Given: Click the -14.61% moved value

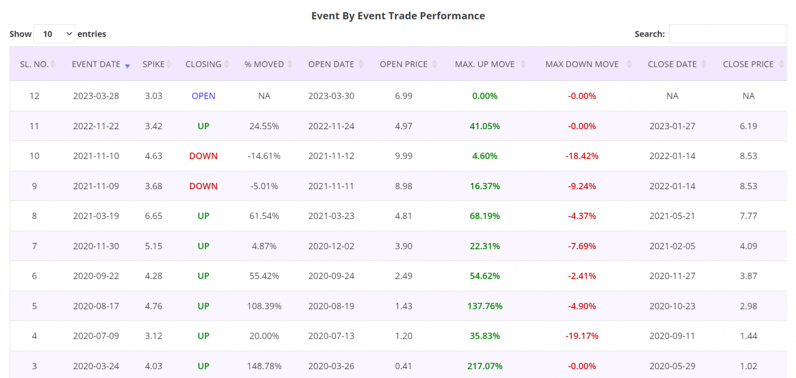Looking at the screenshot, I should [264, 156].
